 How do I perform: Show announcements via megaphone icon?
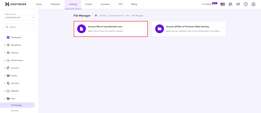point(238,4)
